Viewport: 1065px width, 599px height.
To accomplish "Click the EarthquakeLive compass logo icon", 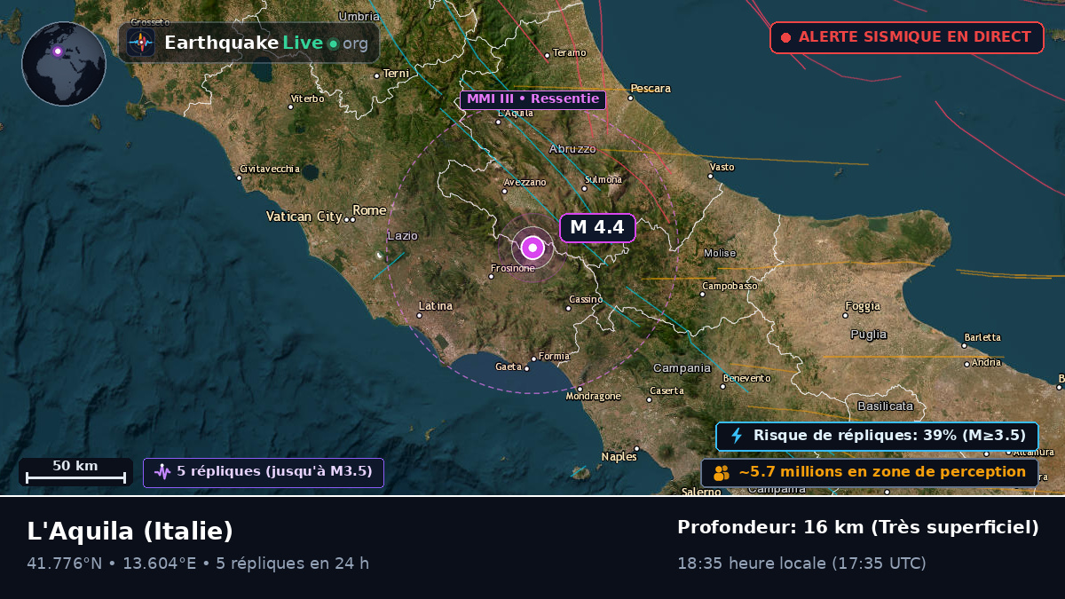I will point(141,43).
